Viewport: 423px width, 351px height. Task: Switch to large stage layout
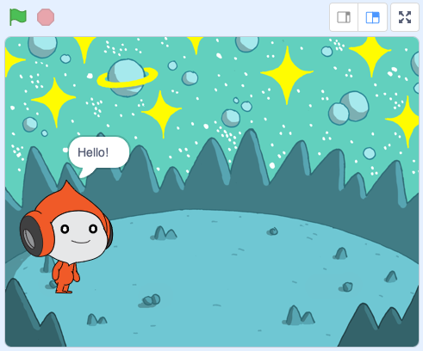tap(372, 17)
